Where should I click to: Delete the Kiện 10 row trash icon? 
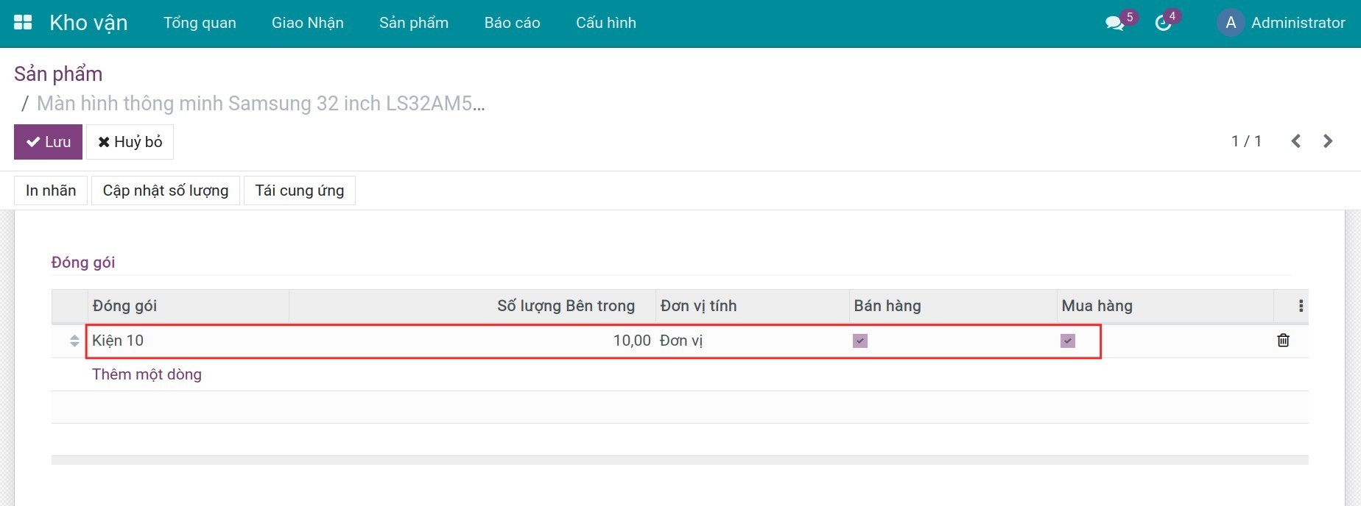coord(1283,341)
